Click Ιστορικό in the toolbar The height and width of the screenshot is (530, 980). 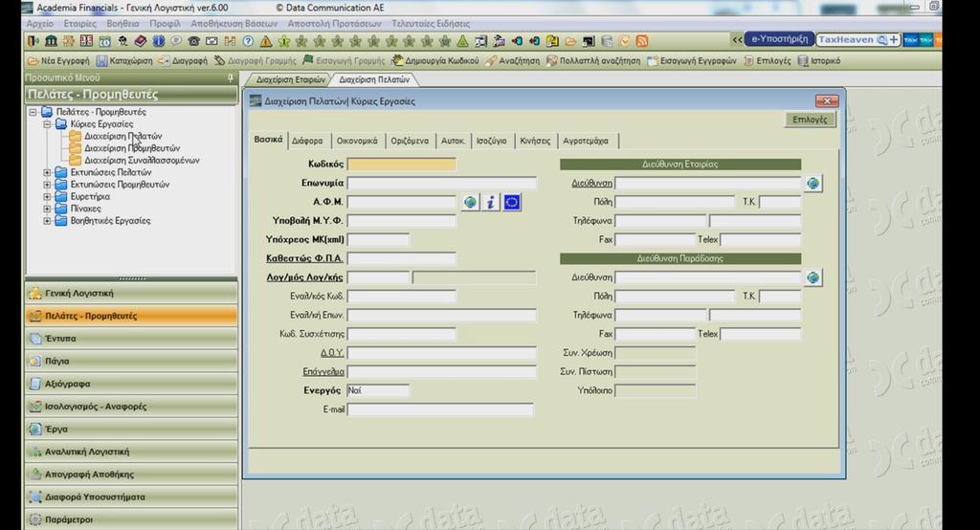(819, 60)
